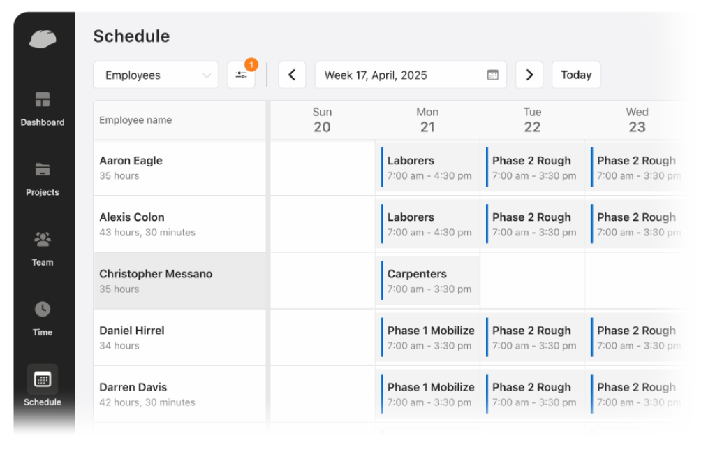Select the Wed 23 column header
The width and height of the screenshot is (715, 450).
[637, 119]
